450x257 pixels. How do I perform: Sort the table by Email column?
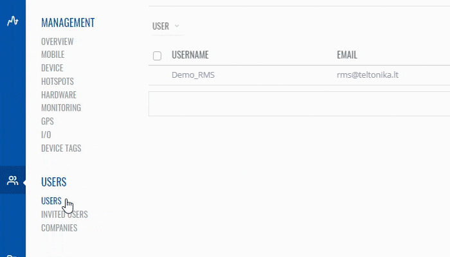[347, 55]
